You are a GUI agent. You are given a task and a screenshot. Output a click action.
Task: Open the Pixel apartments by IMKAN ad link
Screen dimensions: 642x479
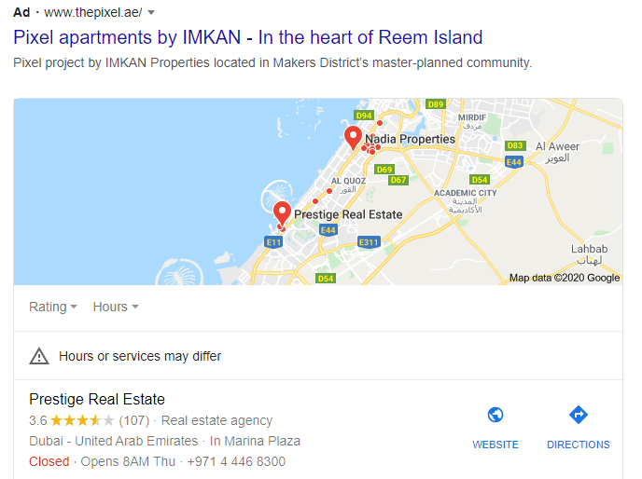tap(247, 38)
